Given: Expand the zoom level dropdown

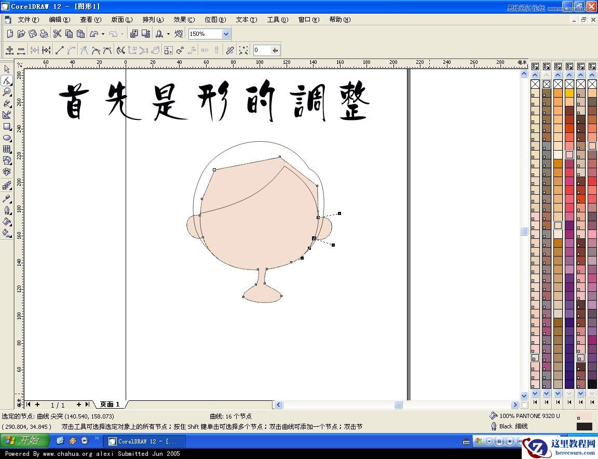Looking at the screenshot, I should [x=225, y=33].
